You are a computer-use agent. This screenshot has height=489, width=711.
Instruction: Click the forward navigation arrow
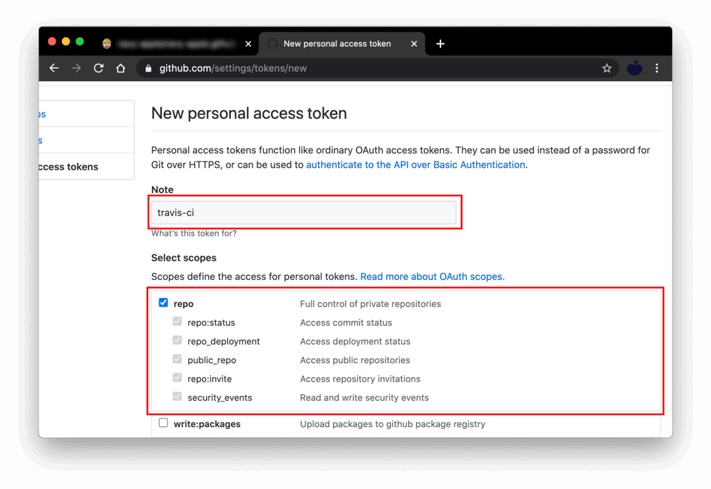pos(76,68)
